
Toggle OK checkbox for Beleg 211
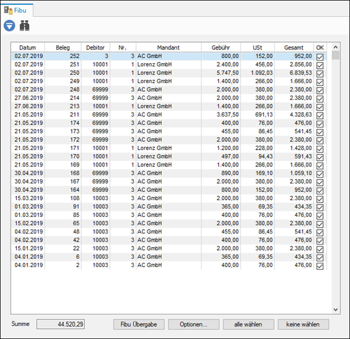320,116
